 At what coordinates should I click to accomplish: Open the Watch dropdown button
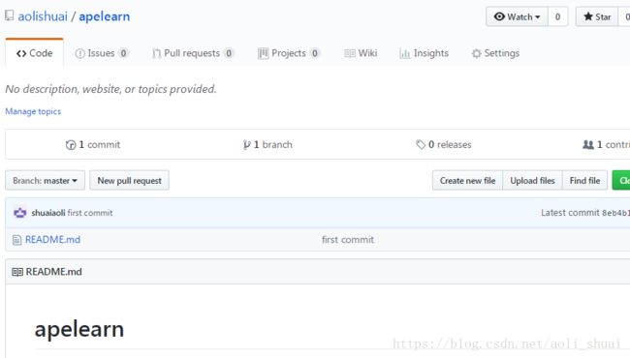pos(517,16)
